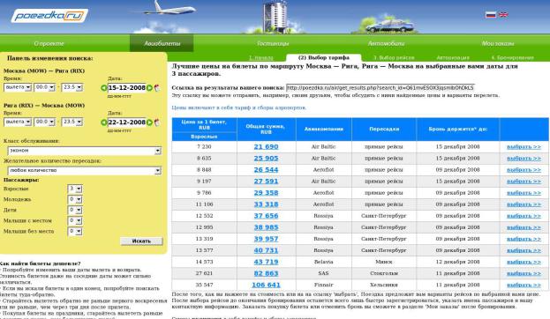Image resolution: width=550 pixels, height=319 pixels.
Task: Go to previous day for 22-12-2008 date
Action: tap(104, 122)
